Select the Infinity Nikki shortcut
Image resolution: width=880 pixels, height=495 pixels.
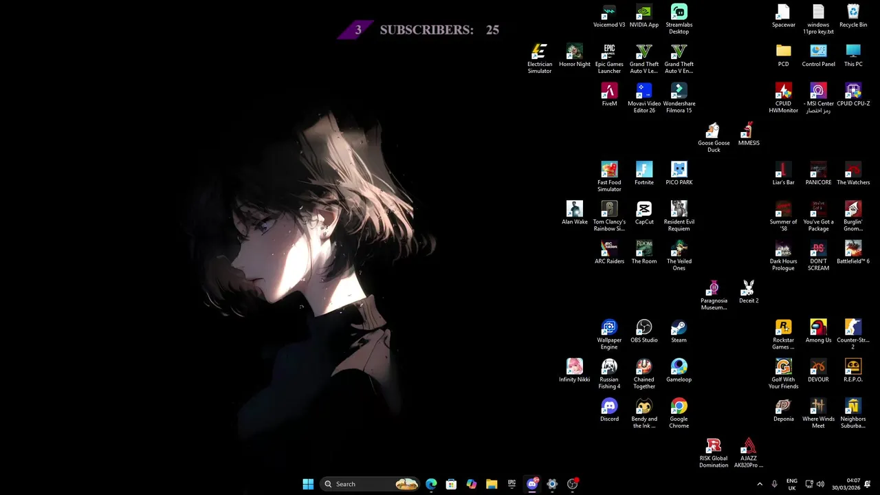[575, 371]
